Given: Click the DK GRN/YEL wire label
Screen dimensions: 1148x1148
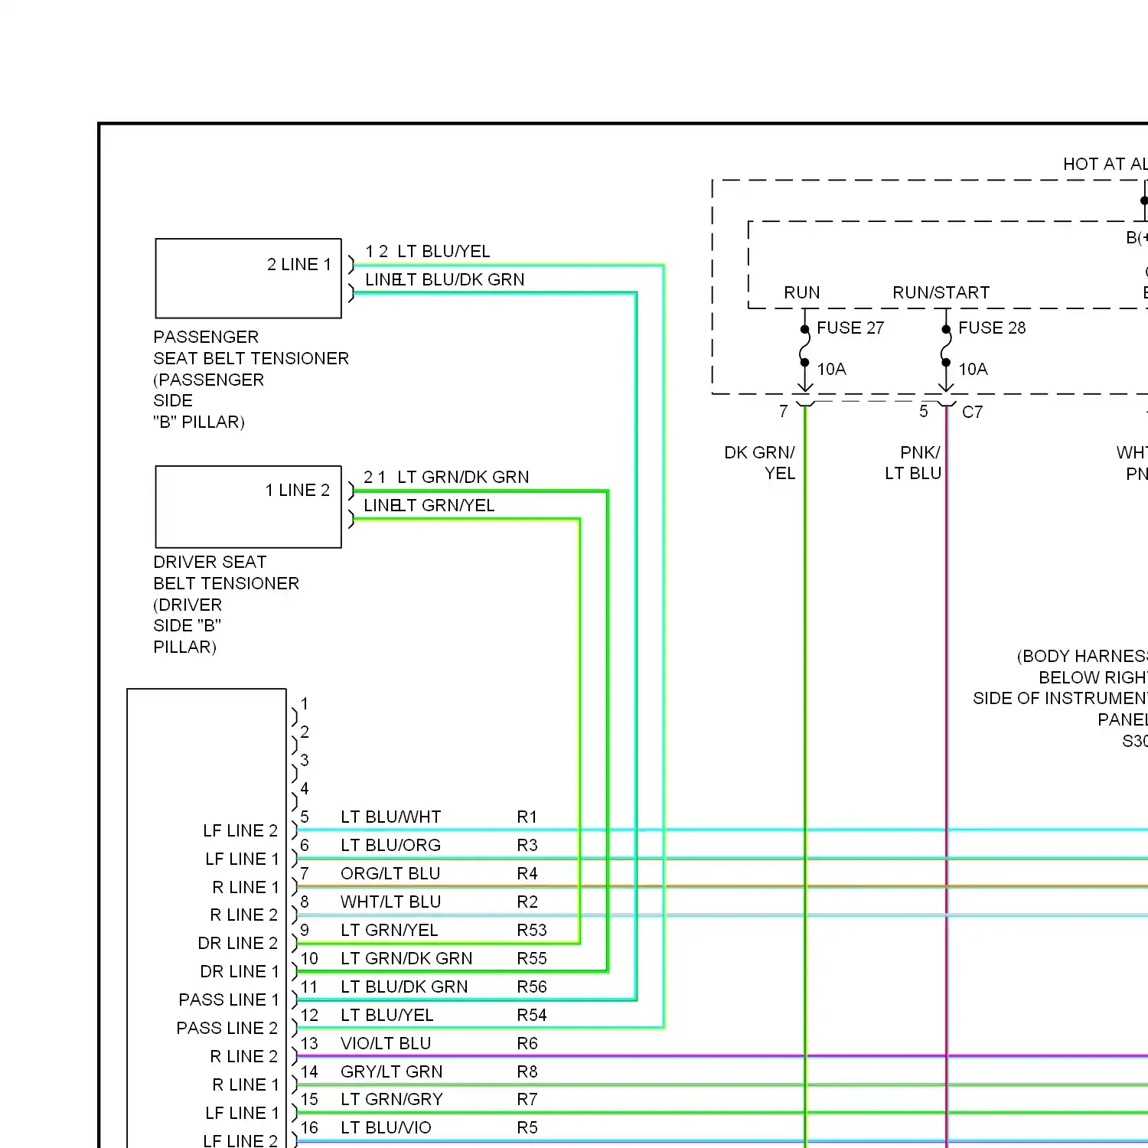Looking at the screenshot, I should [x=760, y=463].
